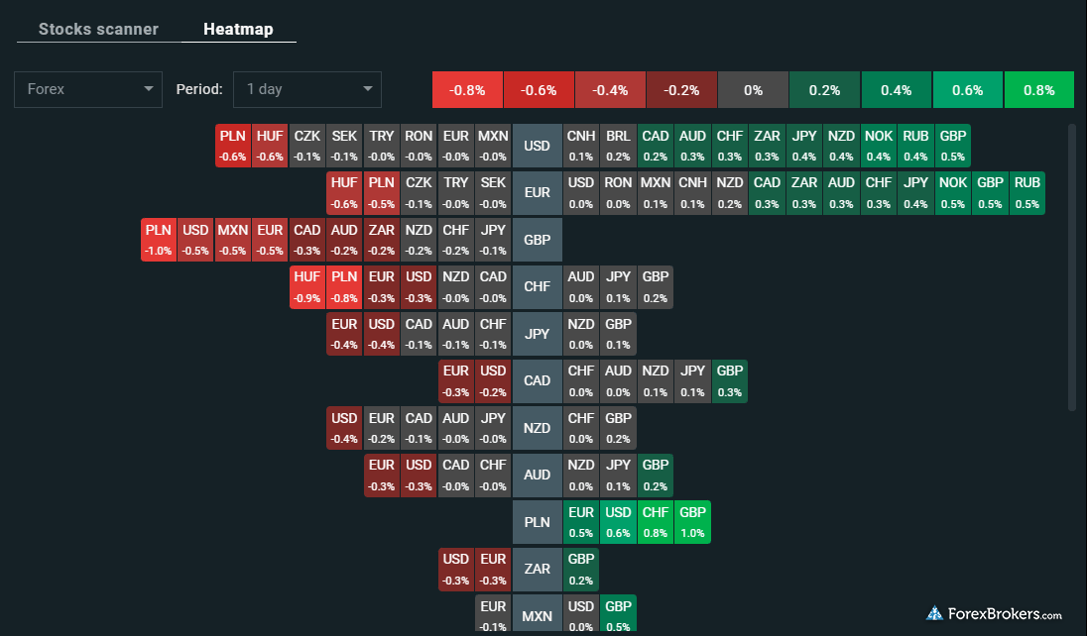Click the GBP 0.5% tile in USD row
Viewport: 1087px width, 636px height.
pyautogui.click(x=953, y=147)
